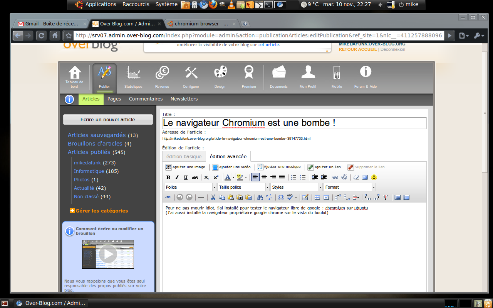Open the Mobile section
The height and width of the screenshot is (308, 493).
(x=337, y=77)
